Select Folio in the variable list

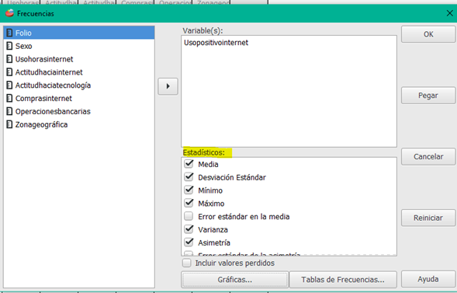(x=79, y=33)
